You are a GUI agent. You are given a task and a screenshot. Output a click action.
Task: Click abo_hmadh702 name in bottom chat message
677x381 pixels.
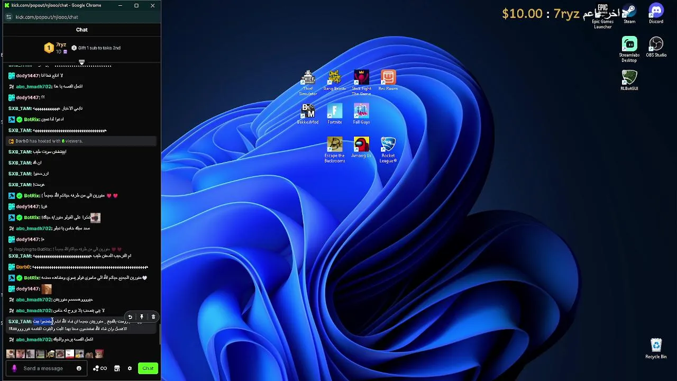click(x=33, y=340)
